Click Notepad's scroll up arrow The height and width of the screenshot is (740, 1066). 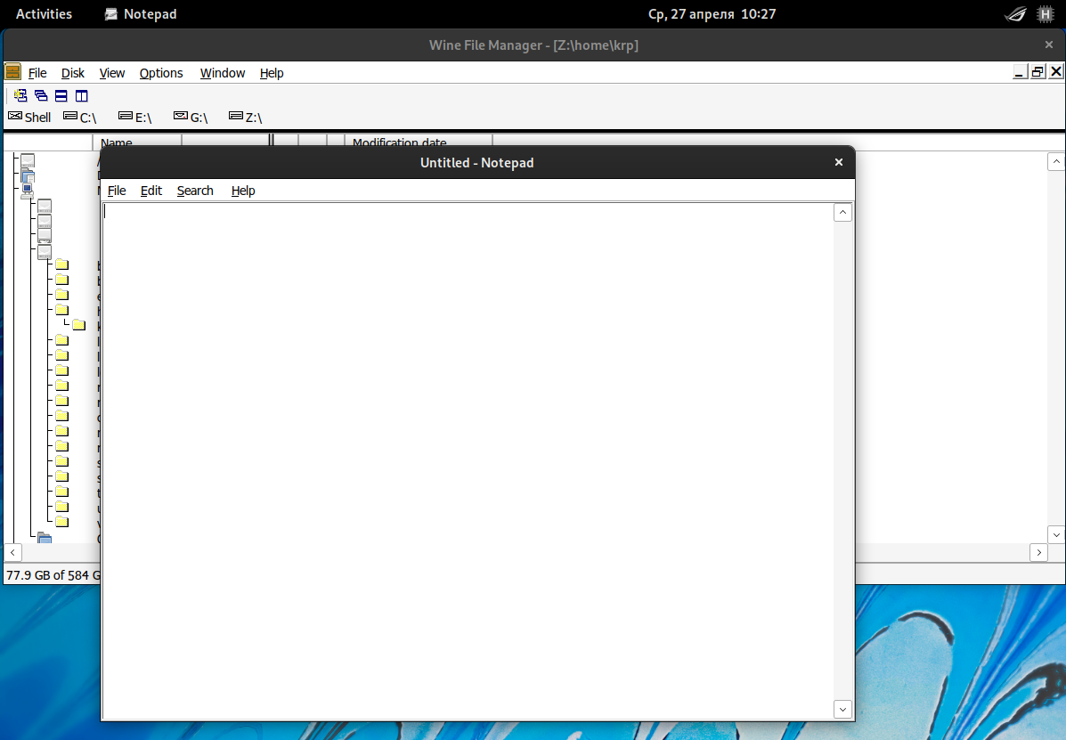pos(842,213)
